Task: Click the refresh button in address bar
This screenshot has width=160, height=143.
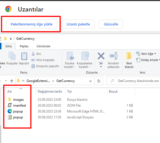Action: pyautogui.click(x=99, y=81)
